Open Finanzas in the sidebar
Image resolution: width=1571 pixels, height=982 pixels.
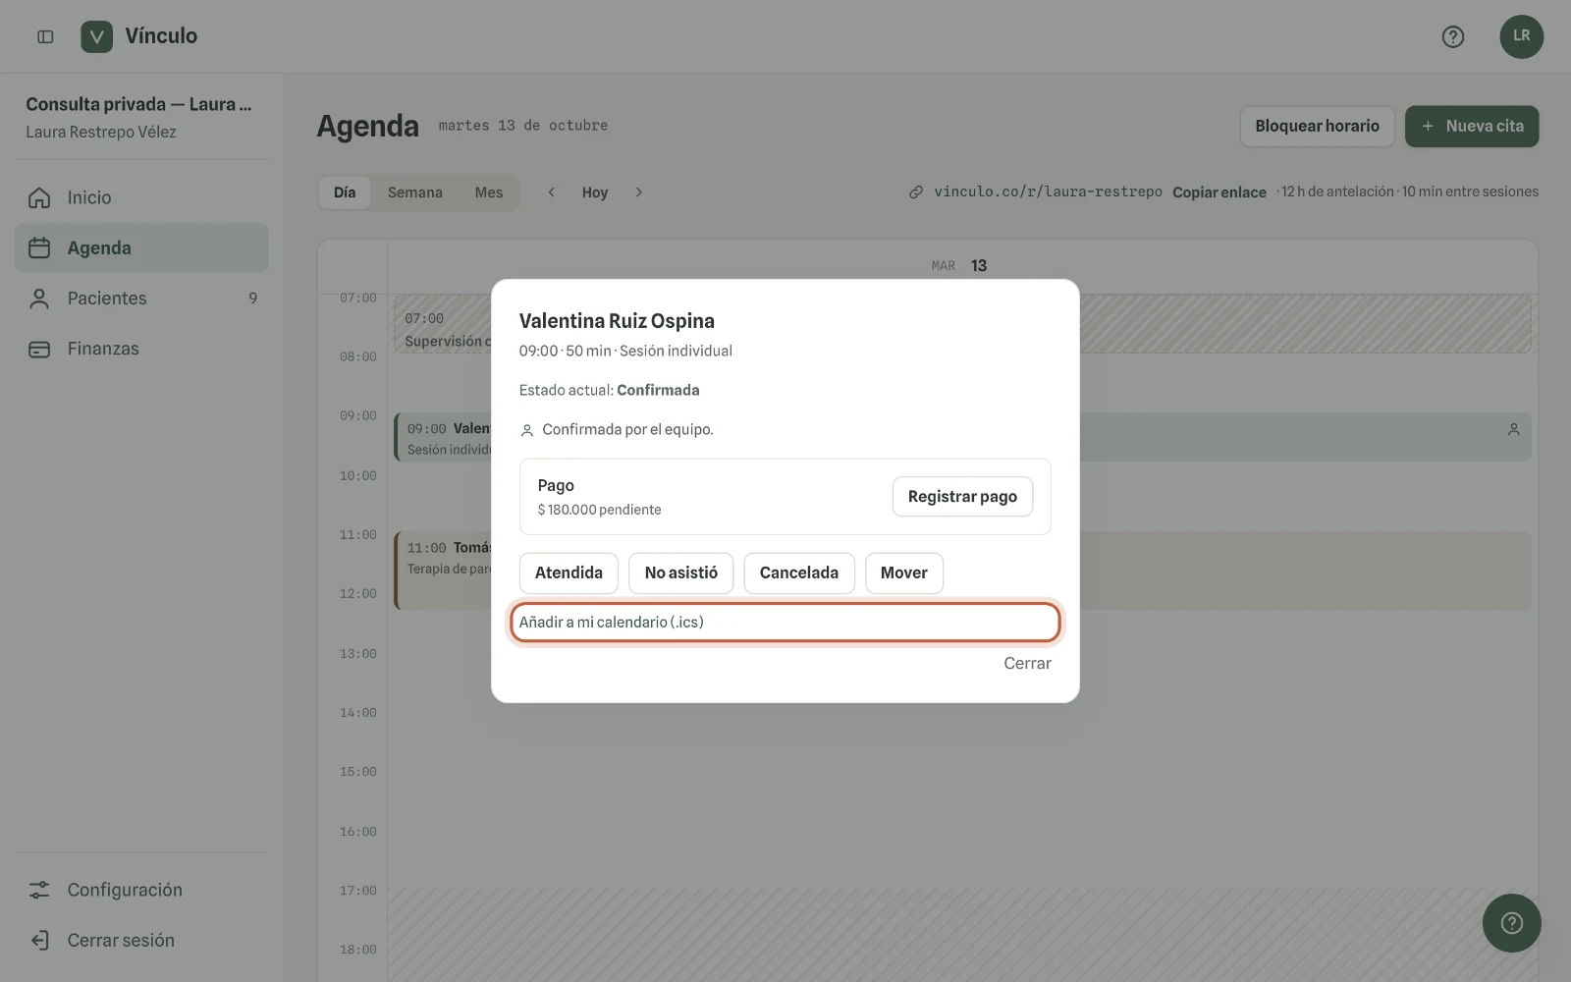click(141, 349)
